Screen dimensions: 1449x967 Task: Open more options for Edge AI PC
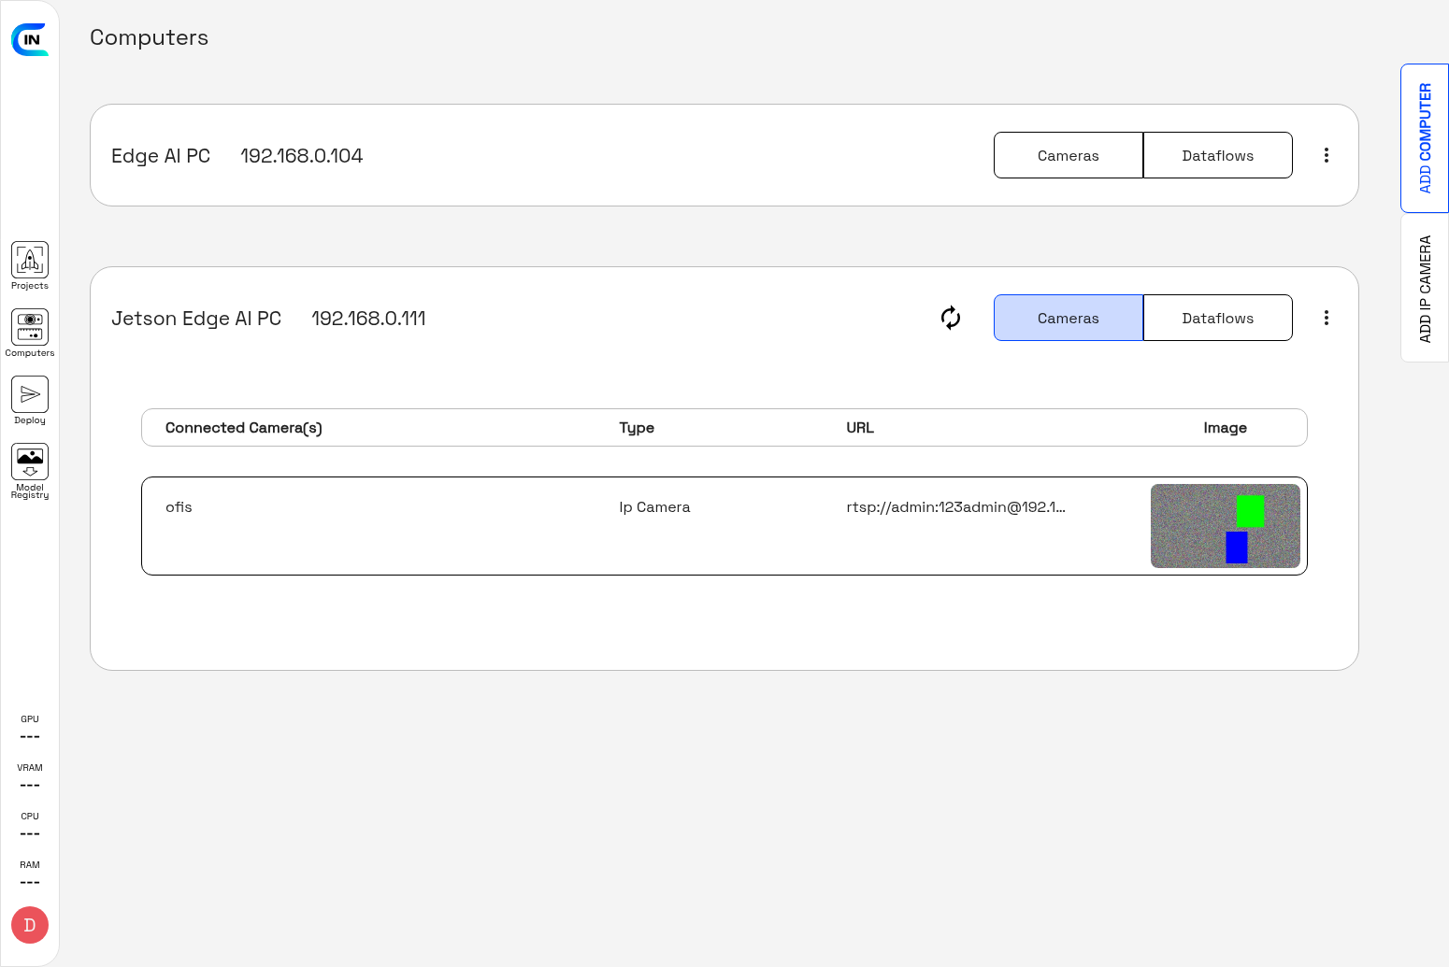(x=1326, y=155)
